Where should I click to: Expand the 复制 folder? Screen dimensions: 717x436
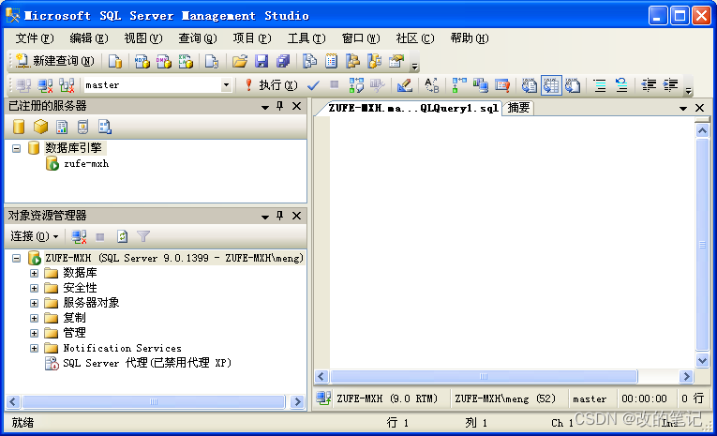(35, 318)
